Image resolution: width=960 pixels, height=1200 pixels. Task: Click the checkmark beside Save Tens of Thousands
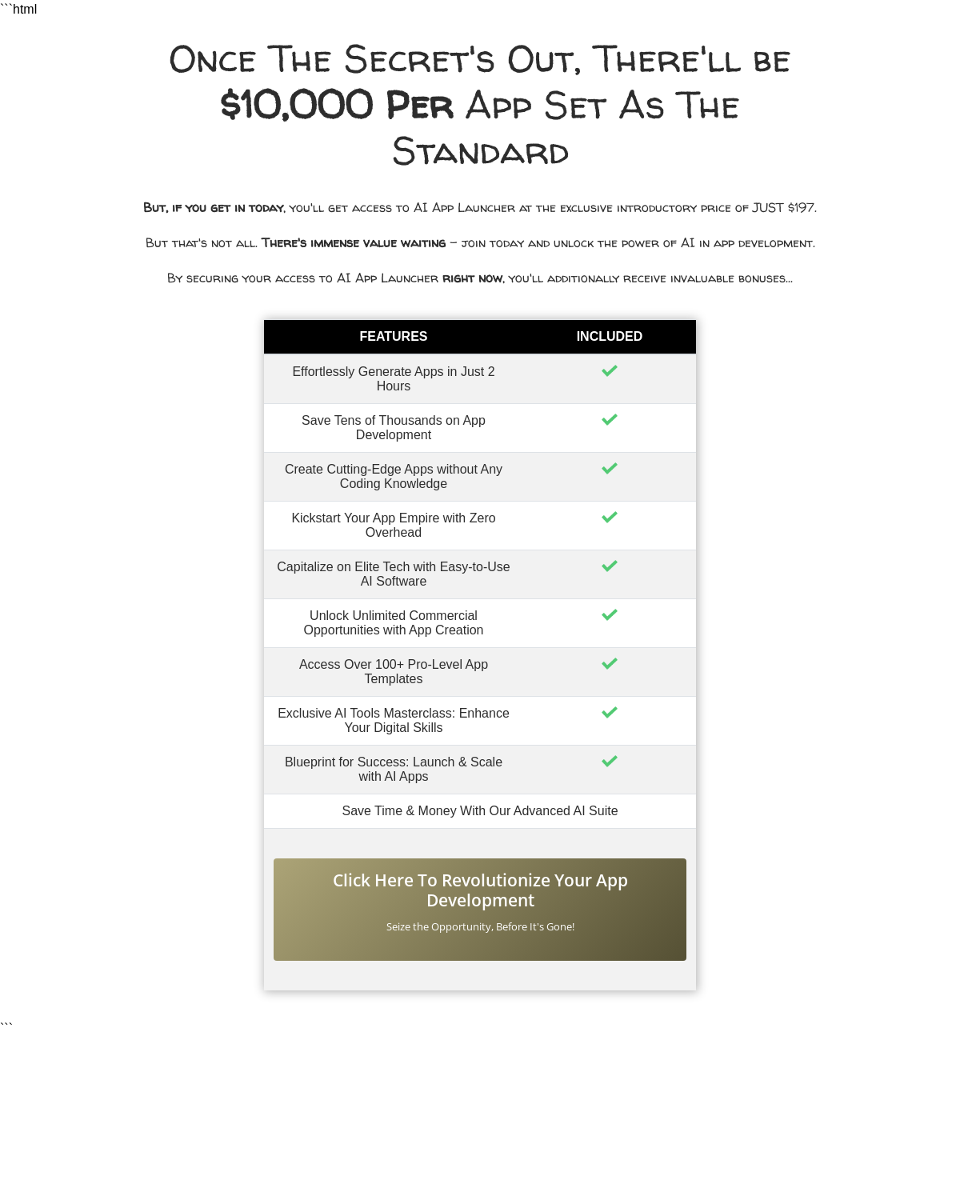pos(610,420)
